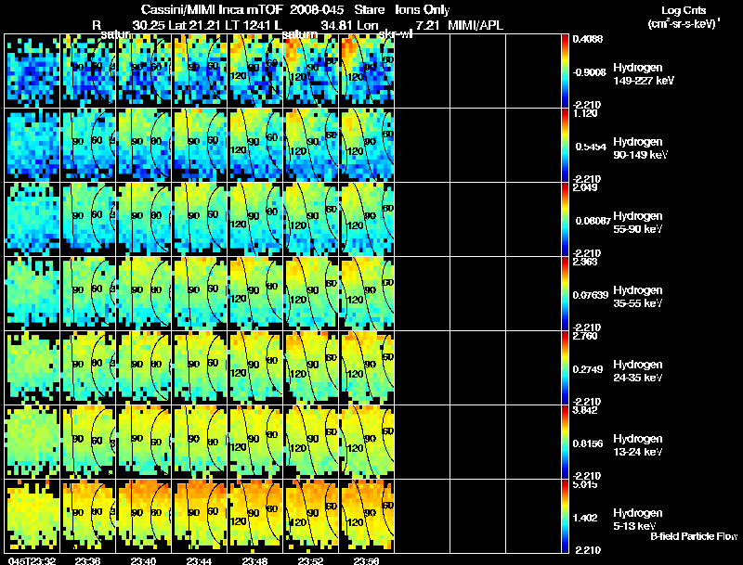Select the '23:40' time axis label

[144, 561]
